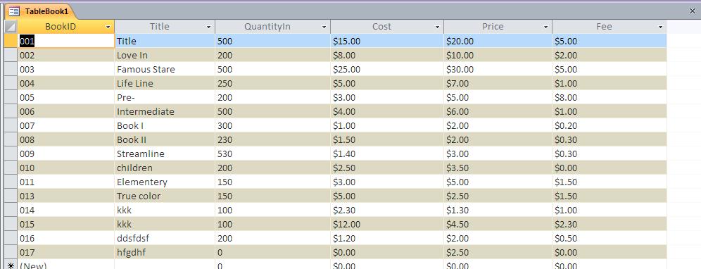Image resolution: width=701 pixels, height=269 pixels.
Task: Click the 'Pre-' title cell
Action: click(165, 98)
